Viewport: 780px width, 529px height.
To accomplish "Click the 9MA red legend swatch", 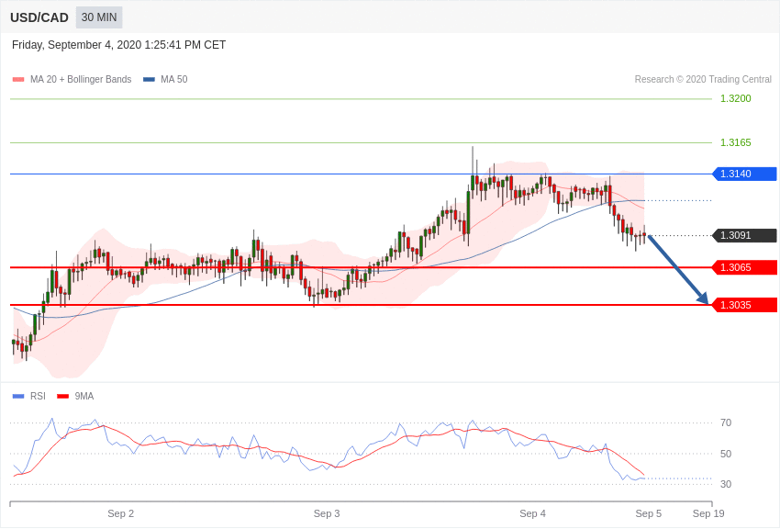I will click(63, 396).
